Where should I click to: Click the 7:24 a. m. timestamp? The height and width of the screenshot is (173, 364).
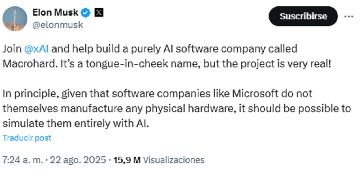pyautogui.click(x=23, y=160)
